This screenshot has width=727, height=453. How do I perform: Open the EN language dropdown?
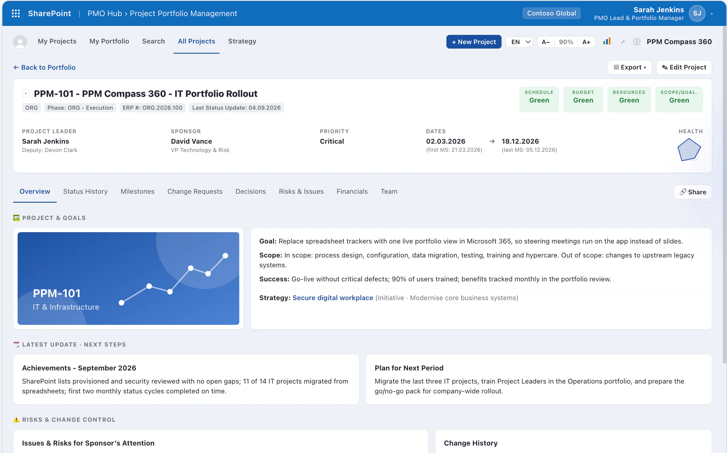click(x=519, y=42)
